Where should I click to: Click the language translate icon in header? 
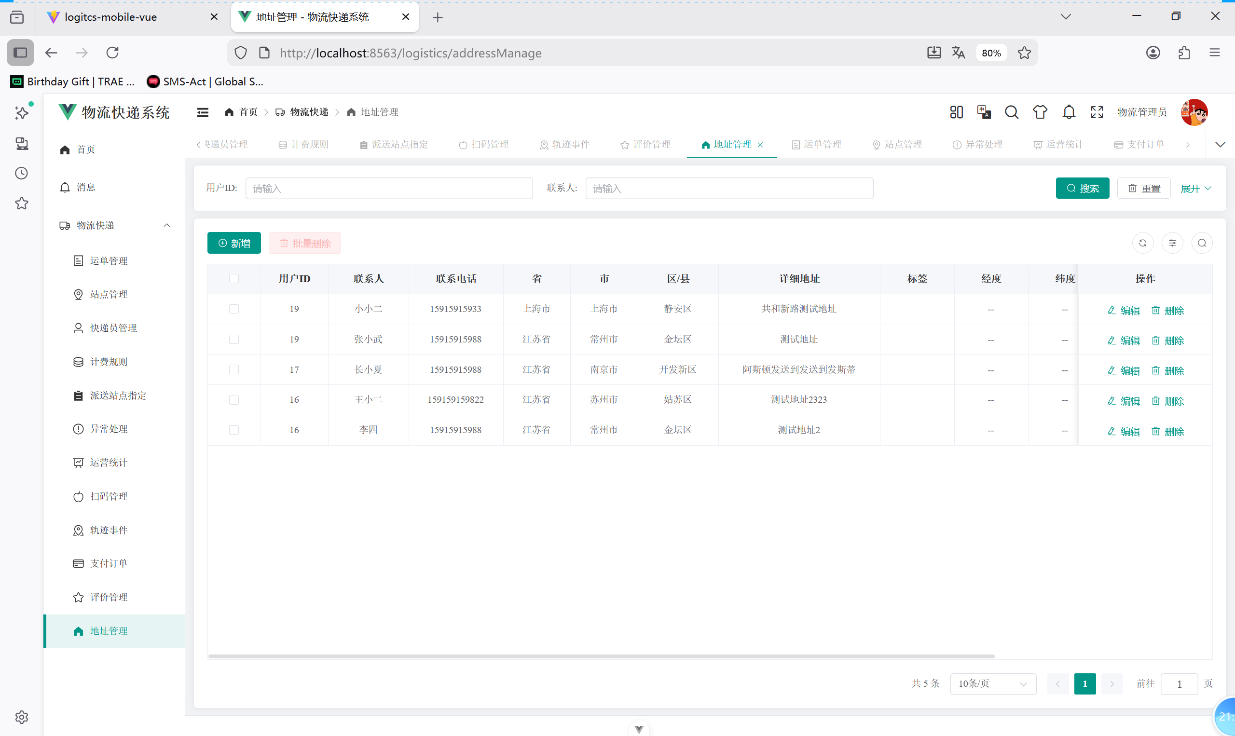[983, 112]
